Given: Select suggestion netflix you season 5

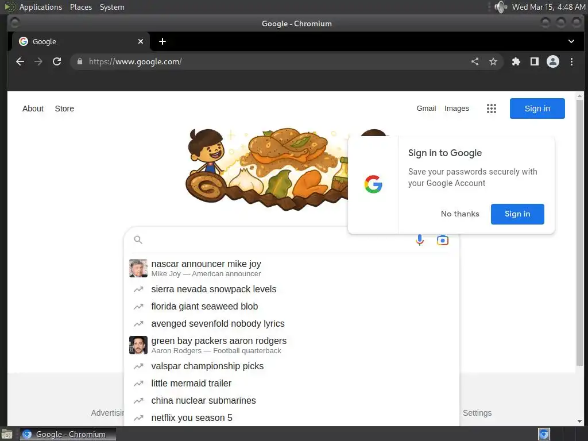Looking at the screenshot, I should point(291,418).
